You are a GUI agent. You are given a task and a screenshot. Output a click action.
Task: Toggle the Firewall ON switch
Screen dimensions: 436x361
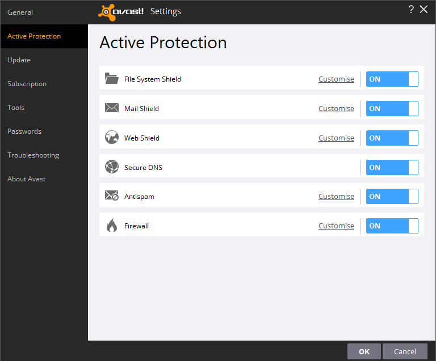pyautogui.click(x=392, y=226)
